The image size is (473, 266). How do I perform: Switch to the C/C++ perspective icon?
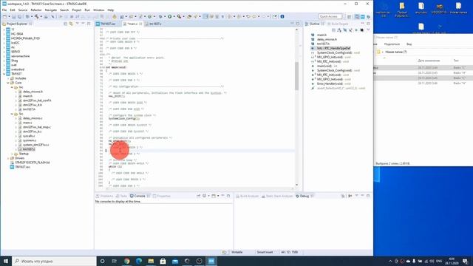357,16
